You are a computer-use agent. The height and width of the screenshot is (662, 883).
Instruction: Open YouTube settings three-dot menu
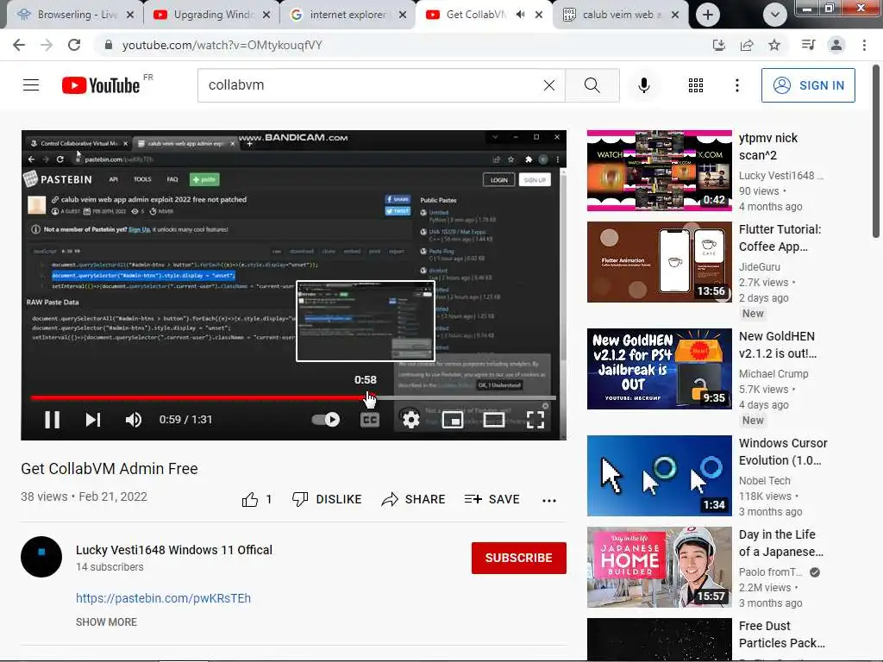click(x=737, y=85)
